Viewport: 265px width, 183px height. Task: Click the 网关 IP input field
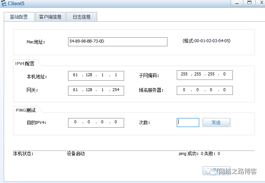coord(96,91)
